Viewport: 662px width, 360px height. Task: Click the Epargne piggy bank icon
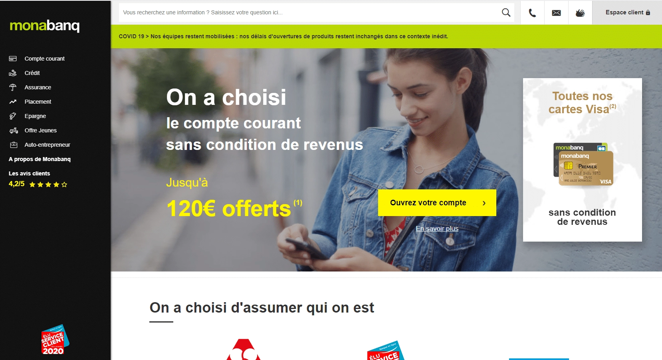pyautogui.click(x=13, y=116)
